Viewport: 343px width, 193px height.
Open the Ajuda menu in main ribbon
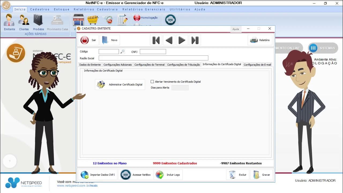point(200,9)
